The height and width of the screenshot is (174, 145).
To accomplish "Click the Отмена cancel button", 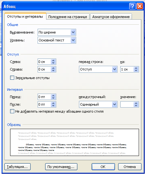I will click(x=130, y=167).
